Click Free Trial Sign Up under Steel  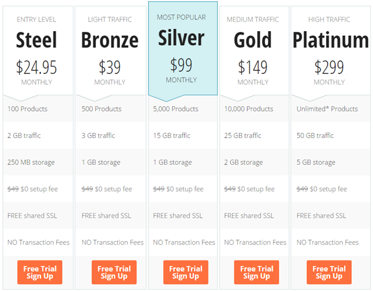[x=40, y=272]
